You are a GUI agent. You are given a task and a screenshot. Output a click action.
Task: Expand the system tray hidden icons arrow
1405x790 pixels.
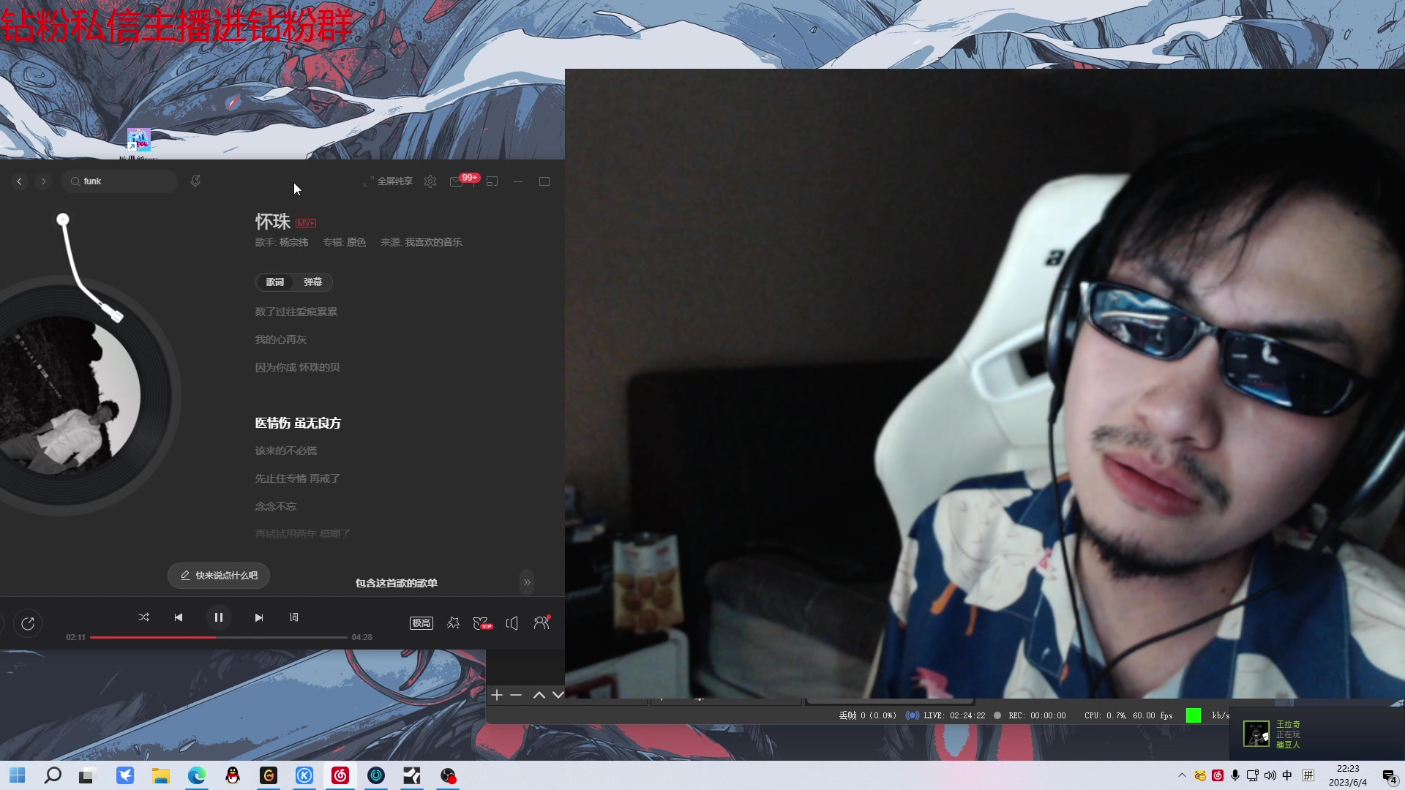[x=1182, y=775]
